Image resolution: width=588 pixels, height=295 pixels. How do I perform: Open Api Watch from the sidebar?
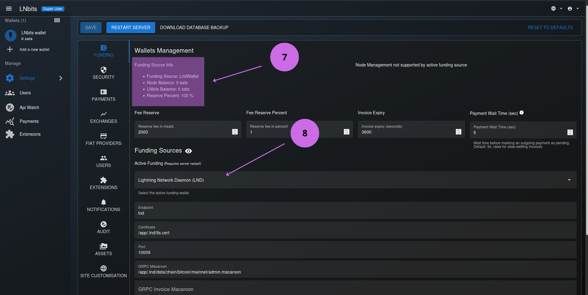point(10,107)
